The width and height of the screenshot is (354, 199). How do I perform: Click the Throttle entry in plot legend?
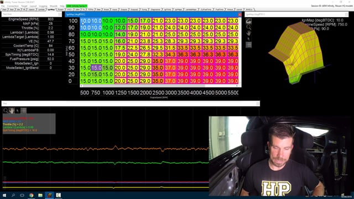click(13, 124)
